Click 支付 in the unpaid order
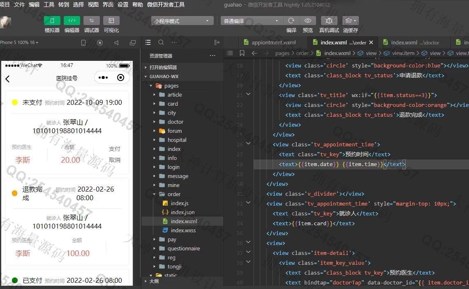469x289 pixels. 114,149
